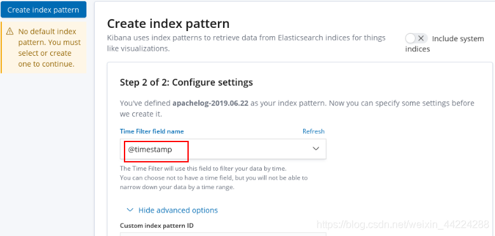This screenshot has width=495, height=236.
Task: Click the warning triangle icon in callout
Action: (x=10, y=32)
